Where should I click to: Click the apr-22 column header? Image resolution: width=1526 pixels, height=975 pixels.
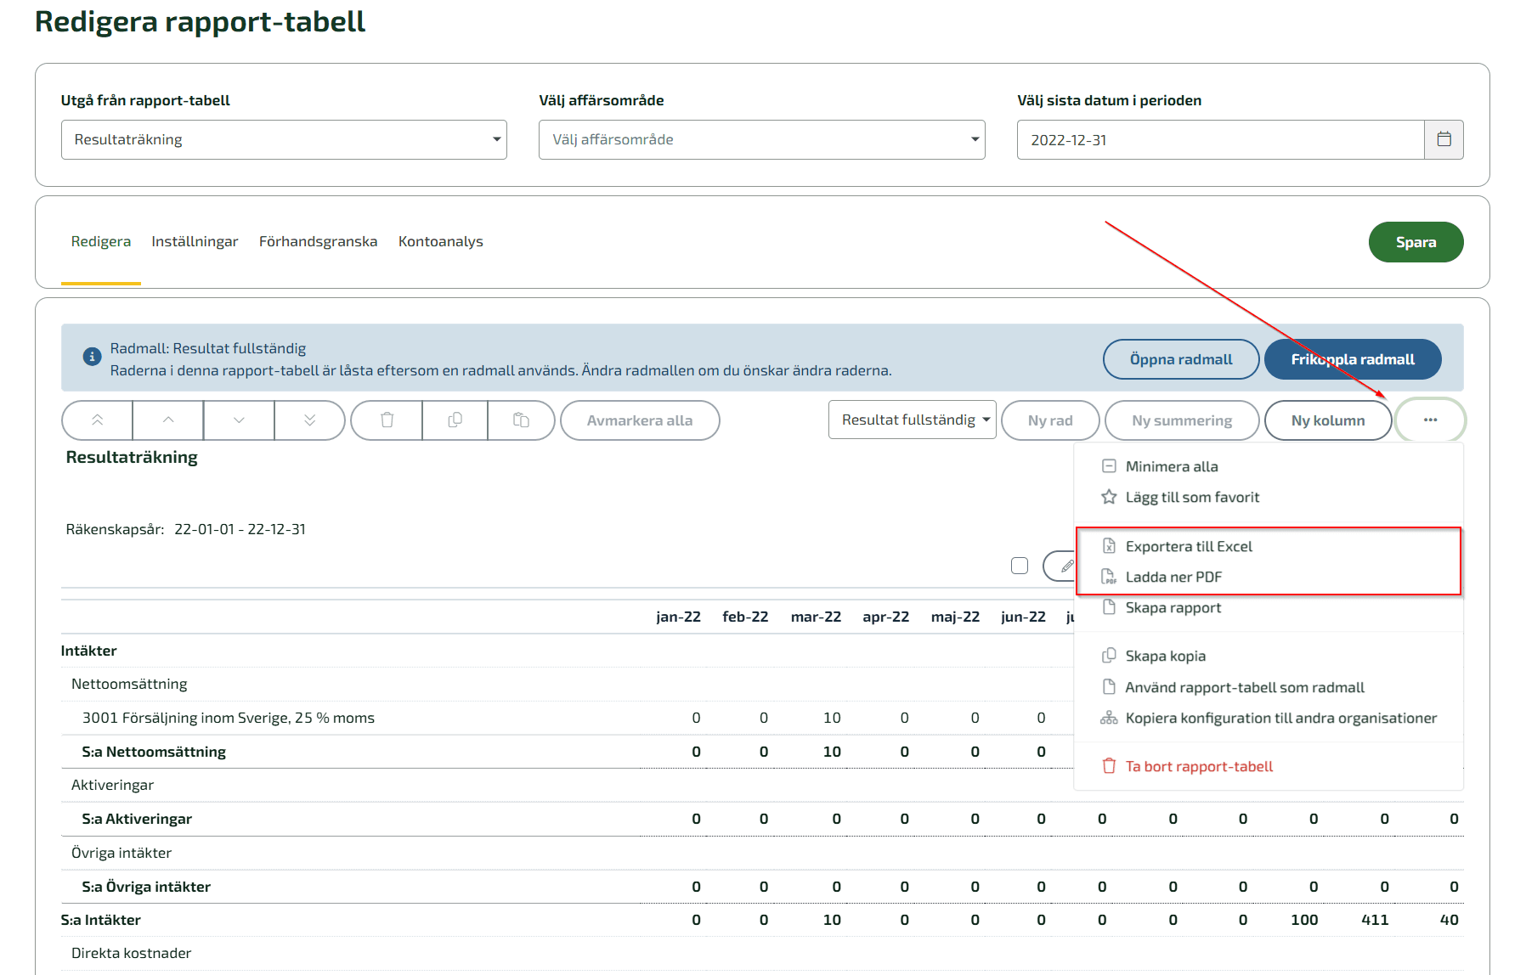(885, 617)
